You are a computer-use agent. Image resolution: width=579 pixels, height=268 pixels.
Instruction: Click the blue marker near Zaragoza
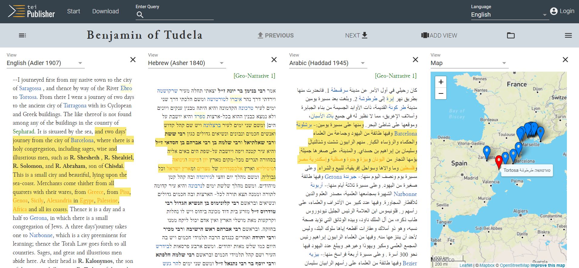(x=487, y=153)
